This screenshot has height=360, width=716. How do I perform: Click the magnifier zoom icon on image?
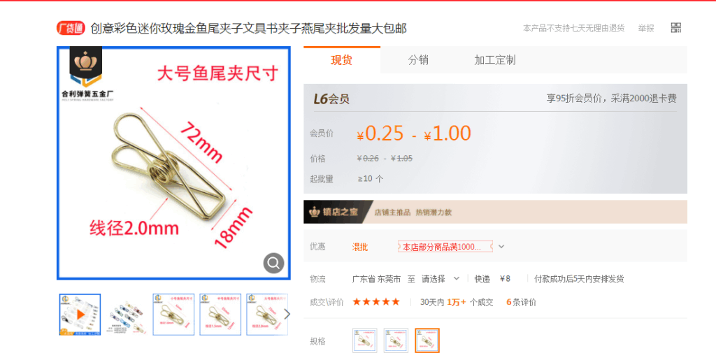tap(273, 264)
